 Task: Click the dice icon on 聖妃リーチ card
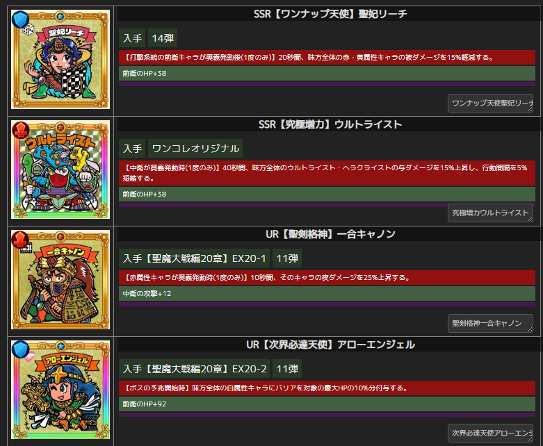29,30
